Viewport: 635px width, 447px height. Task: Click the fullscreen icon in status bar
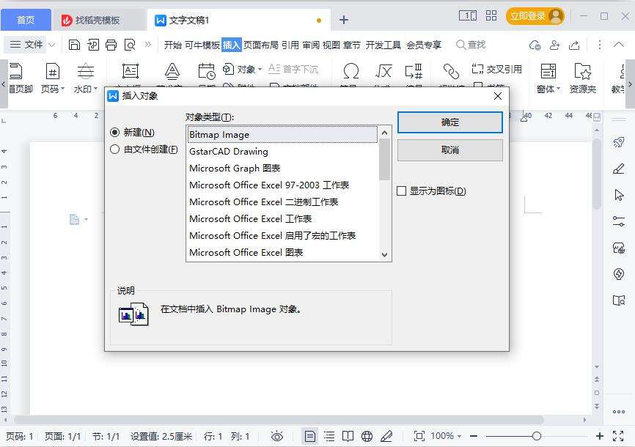tap(618, 436)
